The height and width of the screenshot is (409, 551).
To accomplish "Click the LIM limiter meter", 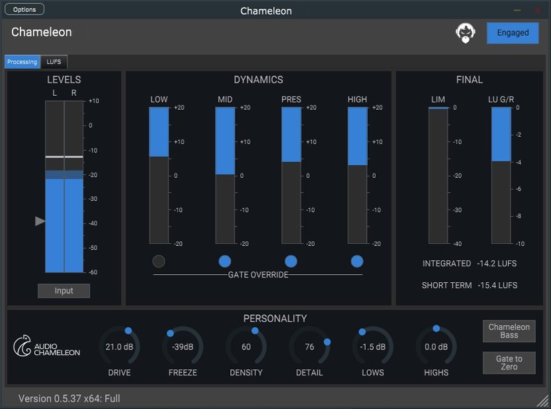I will click(438, 175).
